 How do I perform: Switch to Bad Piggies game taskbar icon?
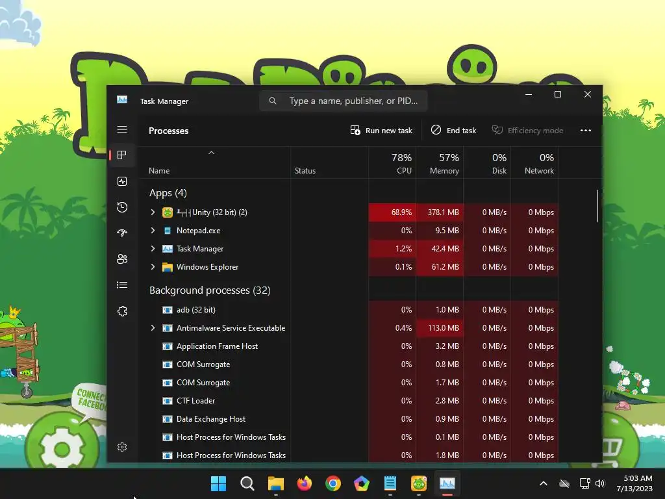pos(419,483)
